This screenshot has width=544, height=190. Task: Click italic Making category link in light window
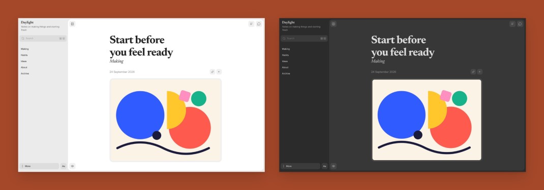tap(116, 61)
